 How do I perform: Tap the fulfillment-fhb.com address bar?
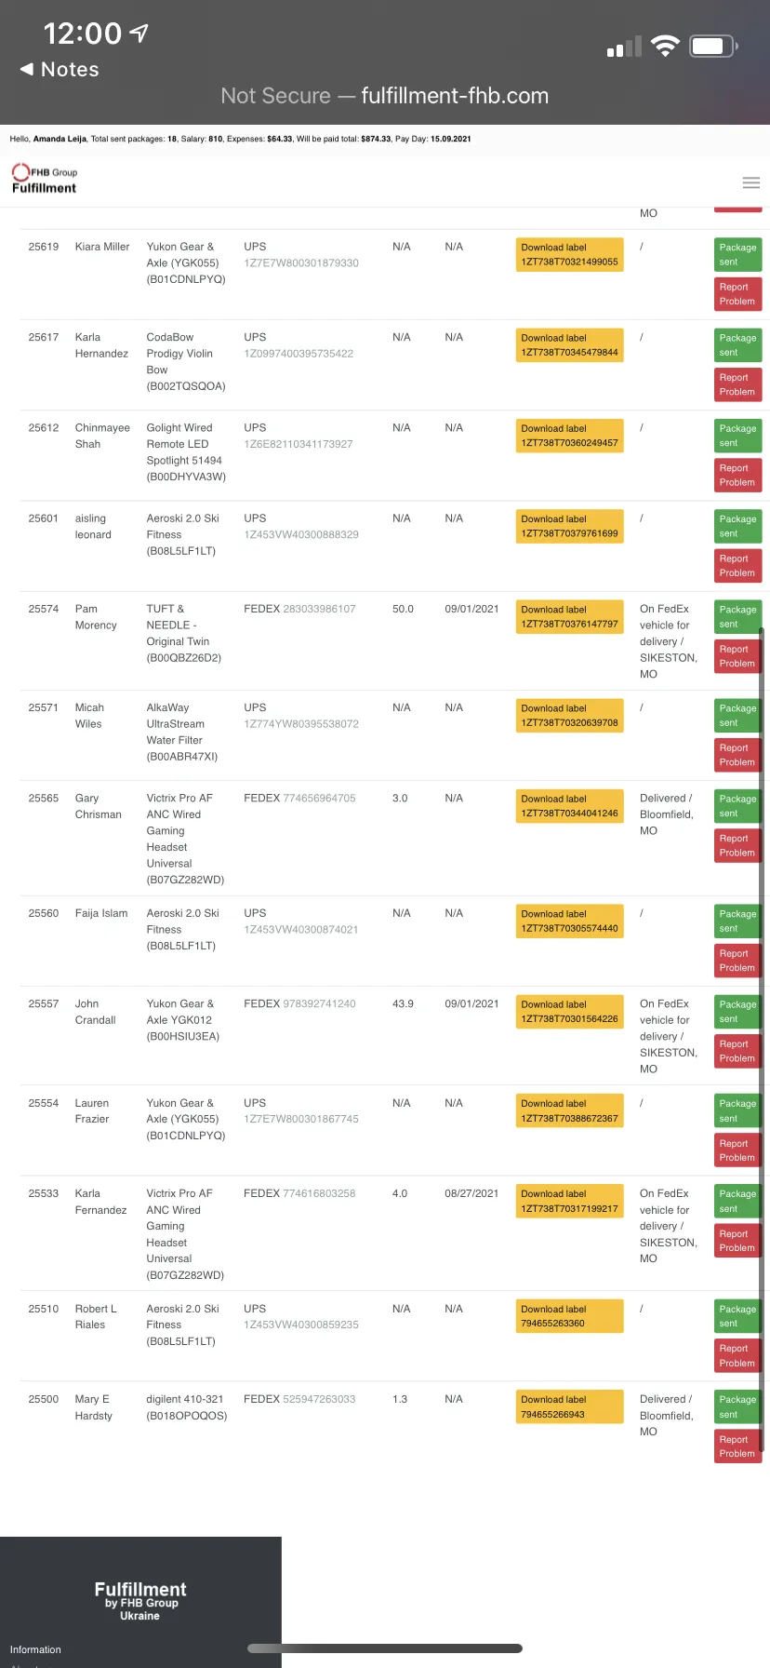(x=385, y=96)
